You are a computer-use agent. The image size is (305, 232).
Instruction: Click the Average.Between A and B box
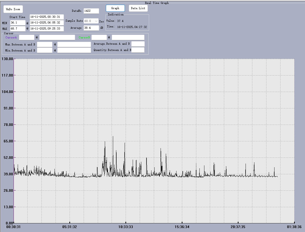click(138, 44)
